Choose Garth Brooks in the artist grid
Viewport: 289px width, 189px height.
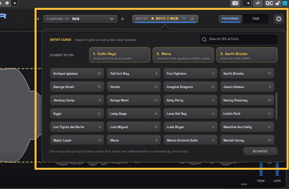coord(247,73)
